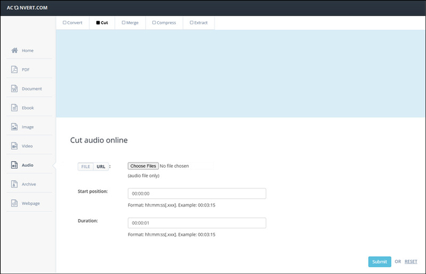This screenshot has width=426, height=274.
Task: Click the Webpage code icon in sidebar
Action: [15, 203]
